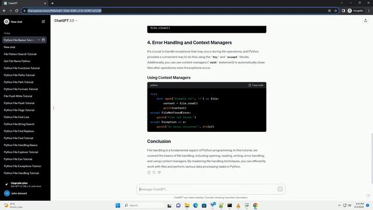The width and height of the screenshot is (373, 210).
Task: Archive the Python File Basics Tutorial chat
Action: [x=43, y=40]
